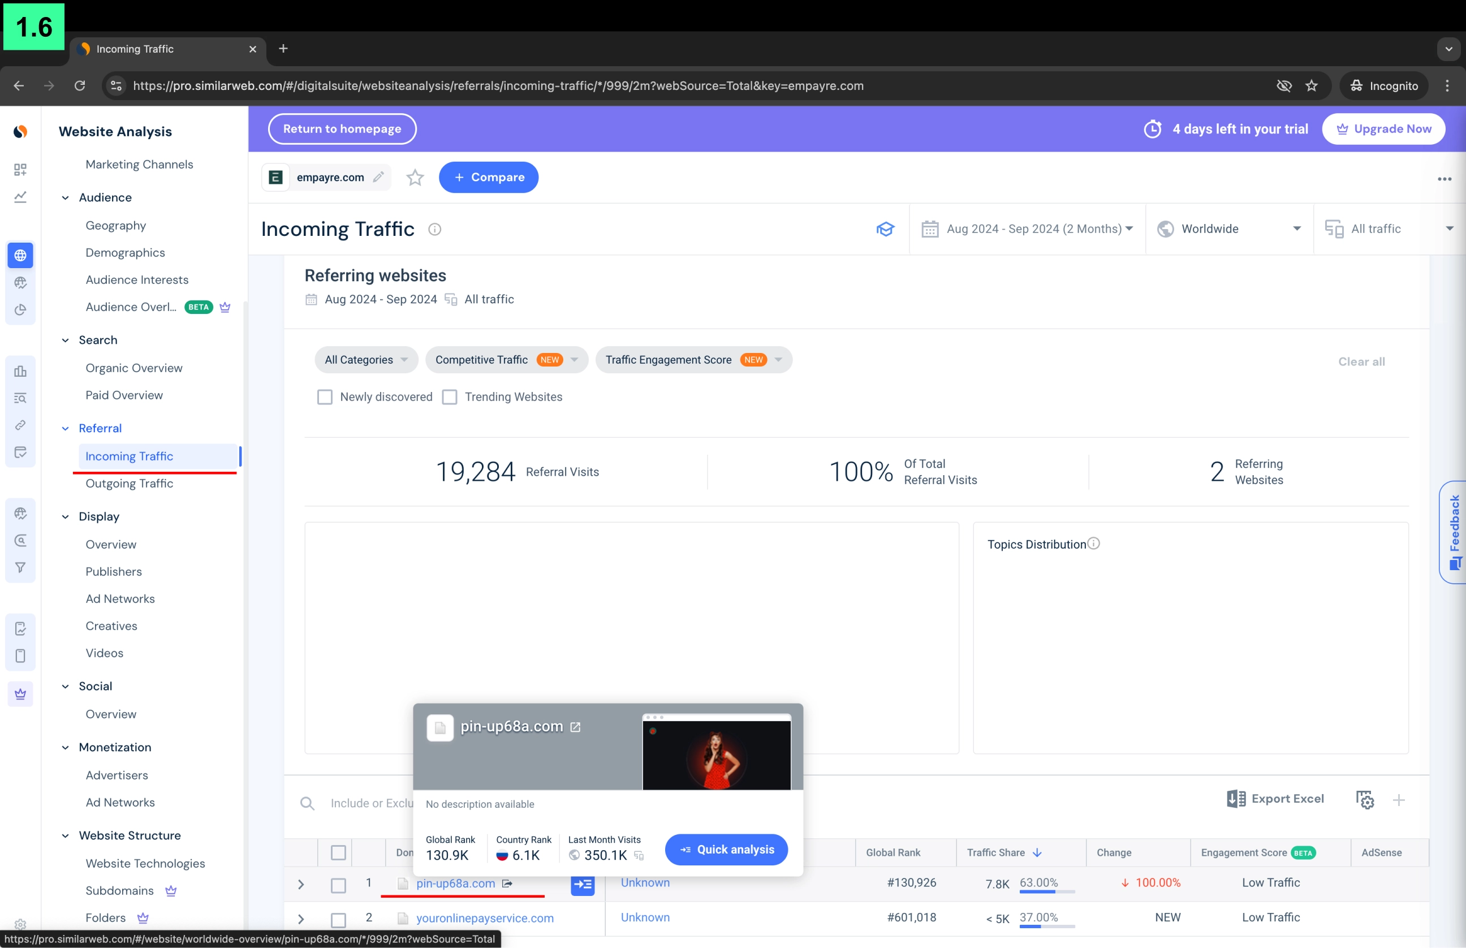The width and height of the screenshot is (1466, 948).
Task: Enable the Newly discovered checkbox
Action: (x=325, y=397)
